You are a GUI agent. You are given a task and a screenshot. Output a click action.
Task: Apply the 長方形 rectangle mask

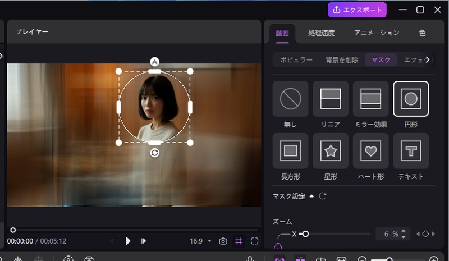290,150
